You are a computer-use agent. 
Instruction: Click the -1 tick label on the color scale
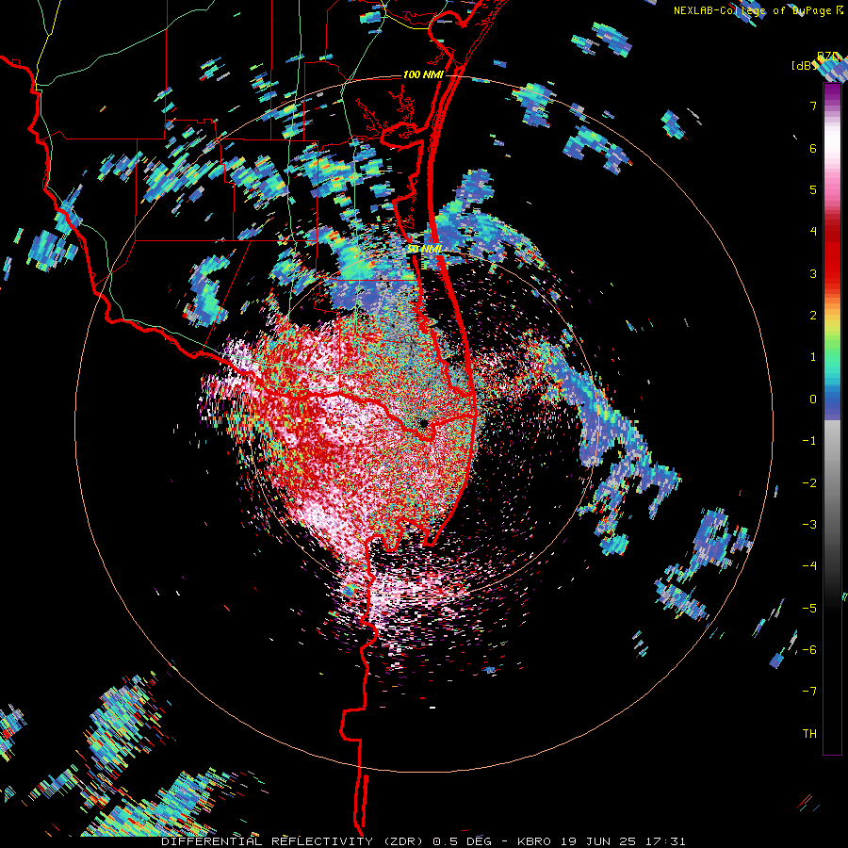pos(809,441)
